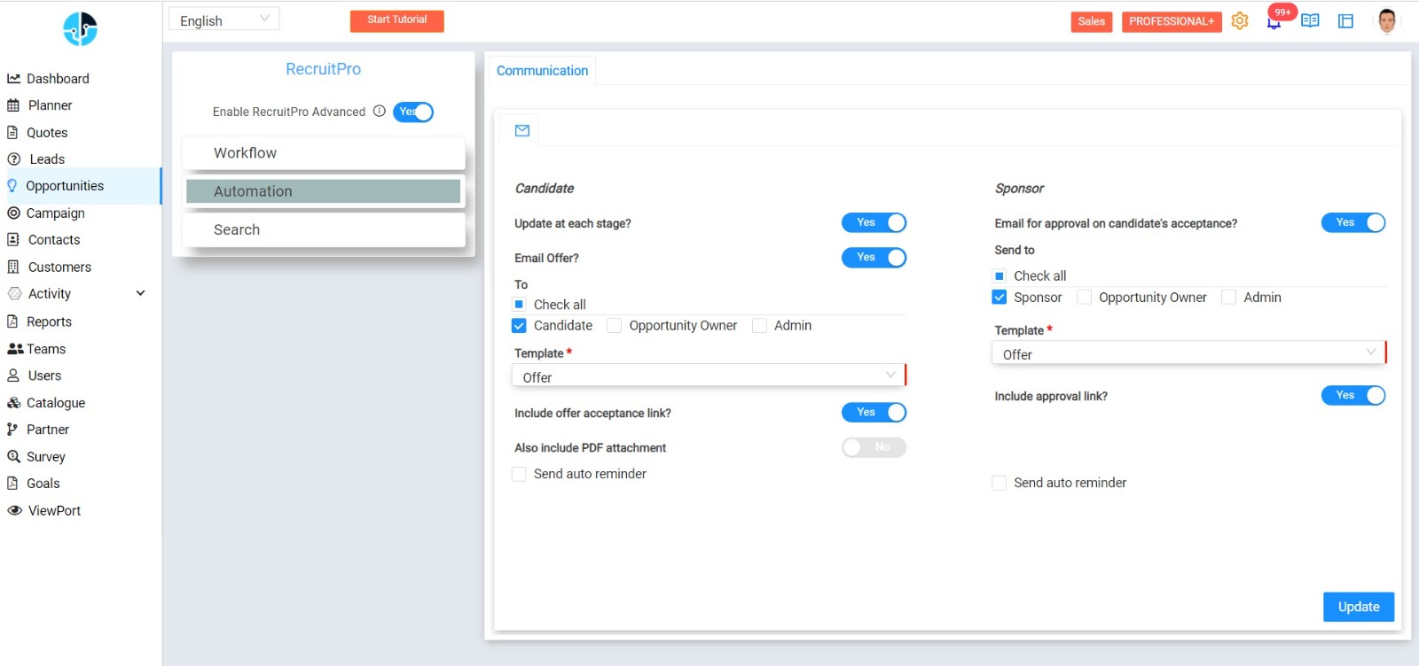
Task: Click the RecruitPro heading link
Action: point(323,69)
